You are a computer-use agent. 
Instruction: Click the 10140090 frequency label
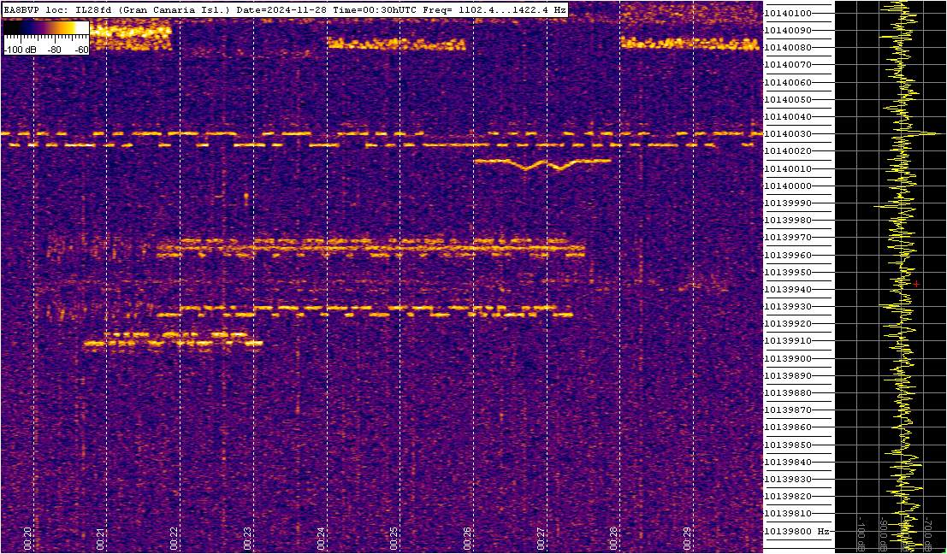[788, 30]
